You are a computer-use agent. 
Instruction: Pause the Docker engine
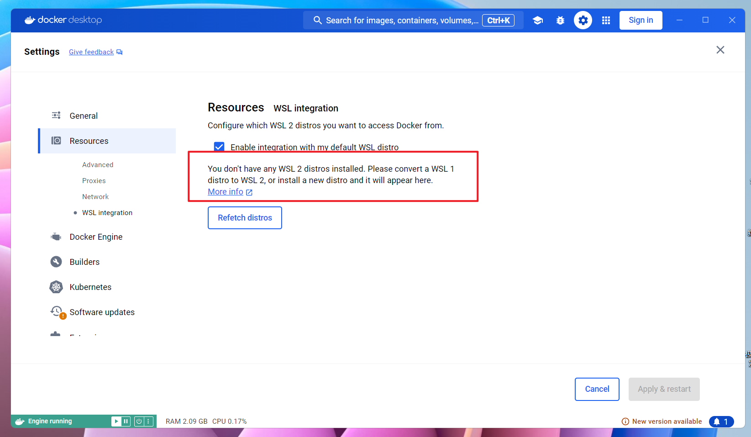(126, 421)
